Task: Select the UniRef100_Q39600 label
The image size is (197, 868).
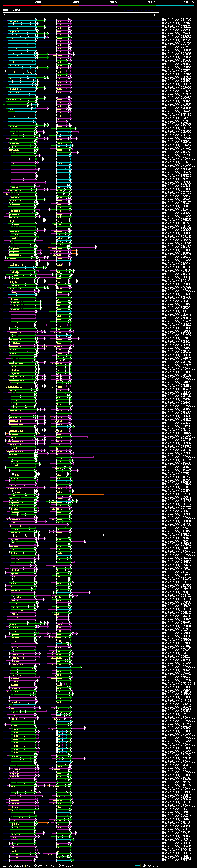Action: [177, 264]
